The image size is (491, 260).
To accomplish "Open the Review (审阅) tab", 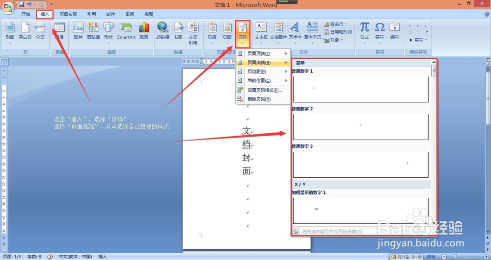I will click(x=130, y=14).
